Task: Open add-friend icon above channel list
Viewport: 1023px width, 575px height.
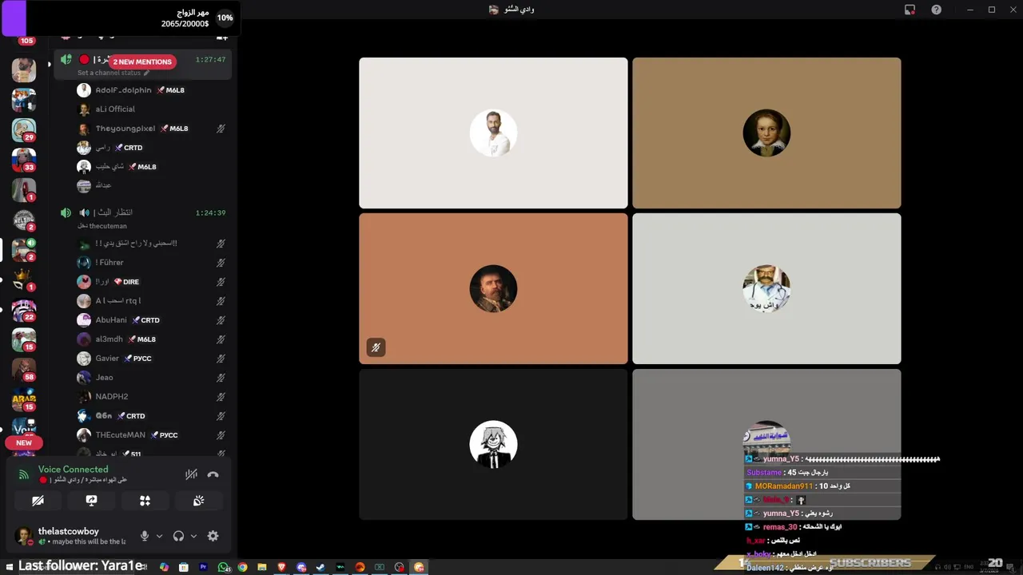Action: point(222,37)
